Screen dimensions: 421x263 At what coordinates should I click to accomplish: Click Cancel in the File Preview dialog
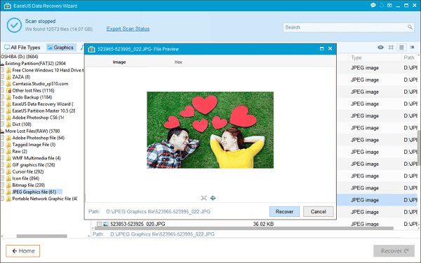click(x=319, y=212)
